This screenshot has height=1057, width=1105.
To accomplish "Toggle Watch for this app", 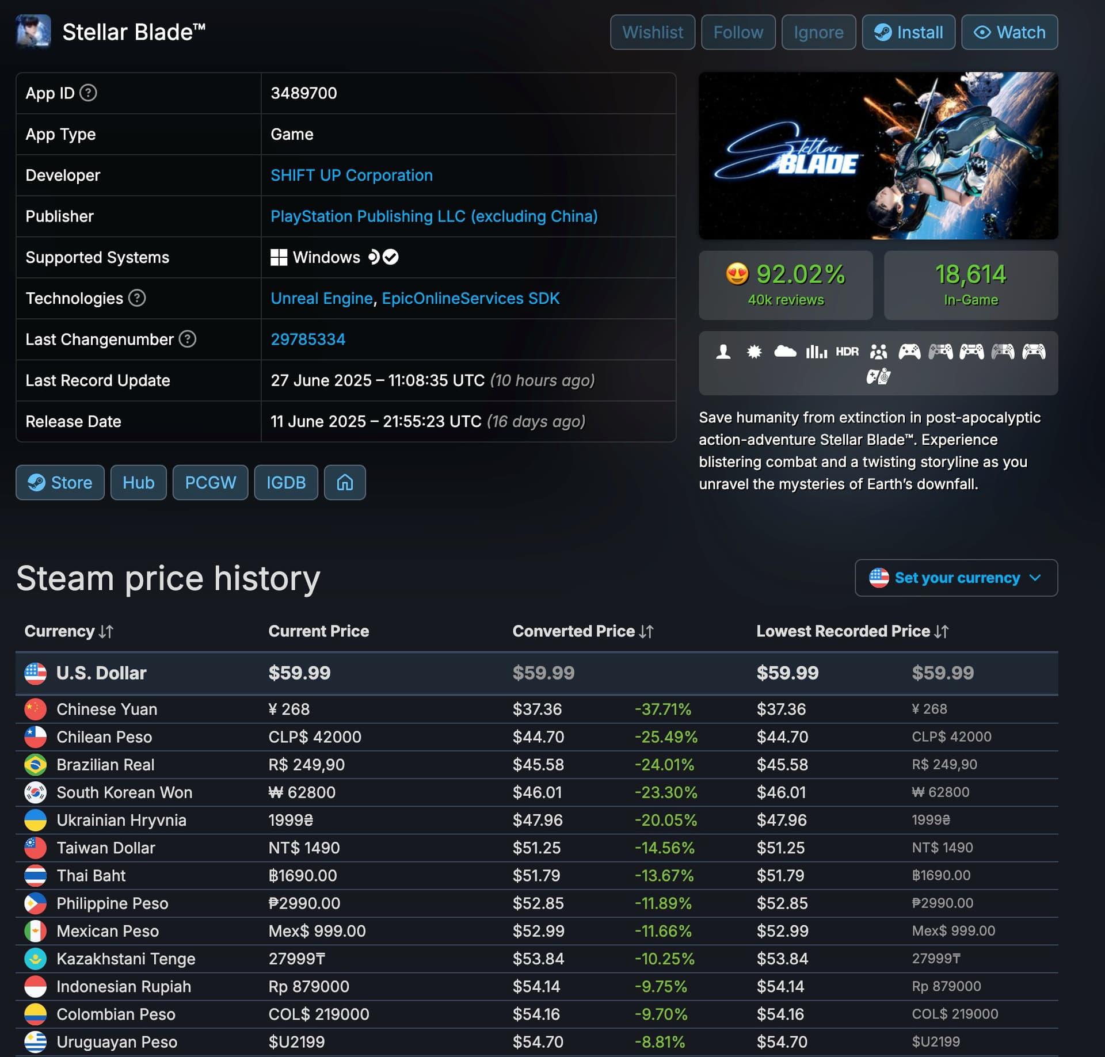I will [1009, 32].
